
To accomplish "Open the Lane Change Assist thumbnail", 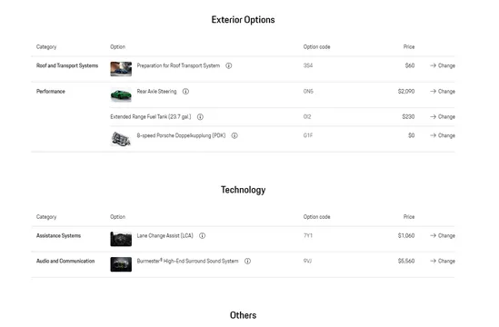I will (x=121, y=239).
